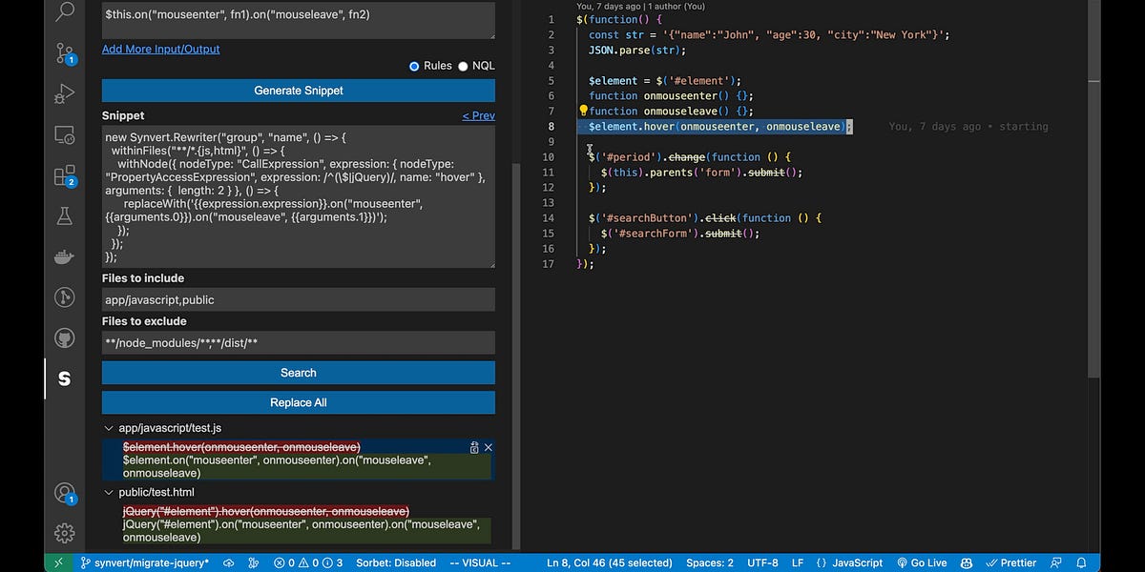Open the Accounts icon in the sidebar
The height and width of the screenshot is (572, 1145).
tap(64, 493)
